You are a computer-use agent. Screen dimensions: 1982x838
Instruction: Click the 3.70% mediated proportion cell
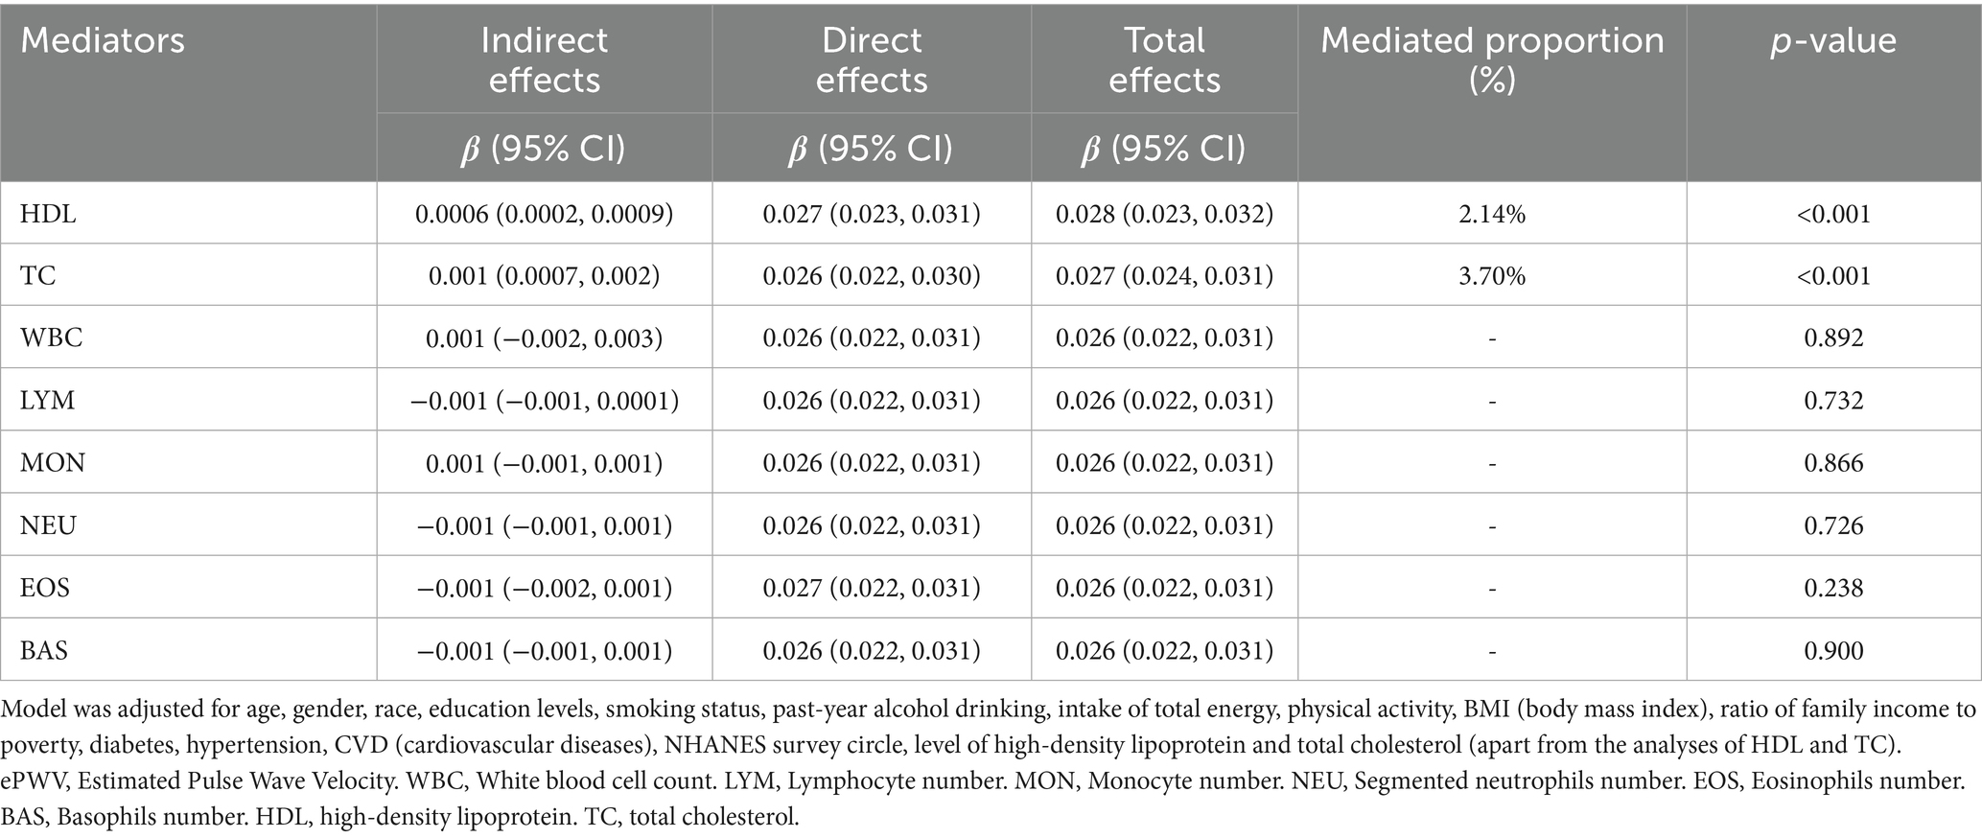[1492, 276]
